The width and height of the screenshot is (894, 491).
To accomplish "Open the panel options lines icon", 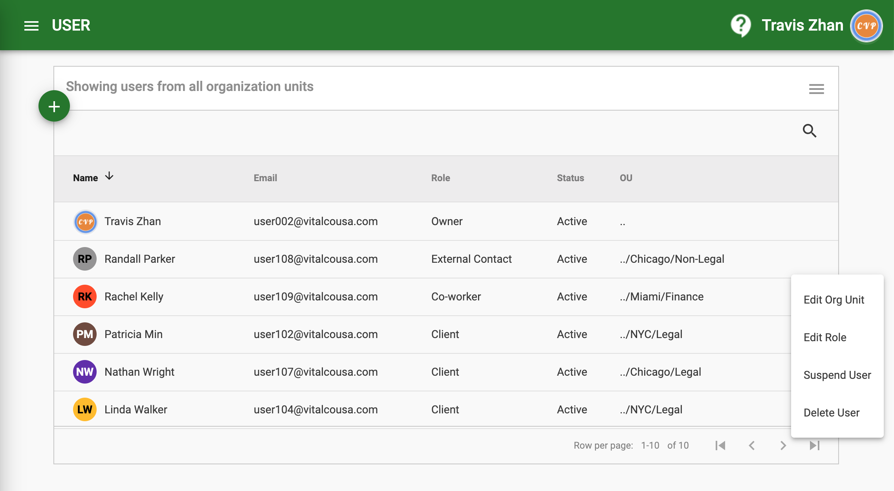I will [x=816, y=89].
